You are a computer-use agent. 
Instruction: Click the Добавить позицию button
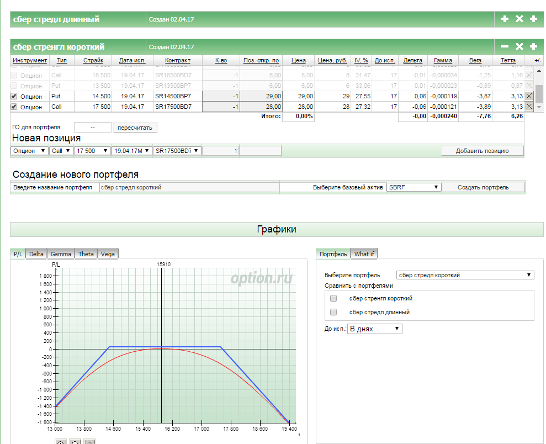(x=482, y=151)
